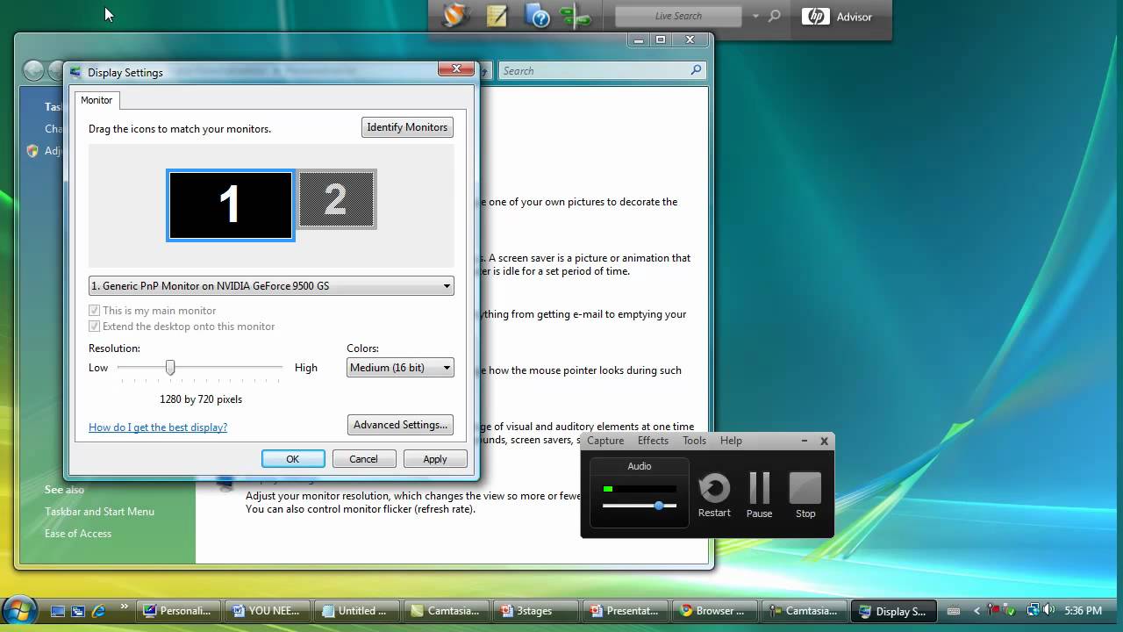Open the Generic PnP Monitor dropdown

[271, 285]
